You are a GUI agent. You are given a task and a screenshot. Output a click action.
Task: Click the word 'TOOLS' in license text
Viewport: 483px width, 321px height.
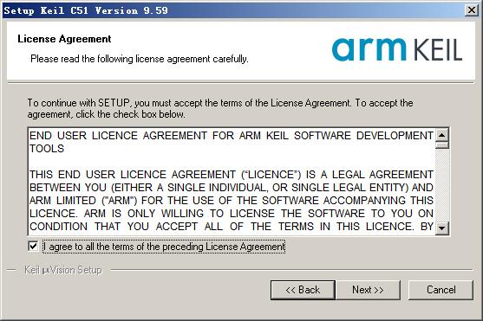pos(47,149)
